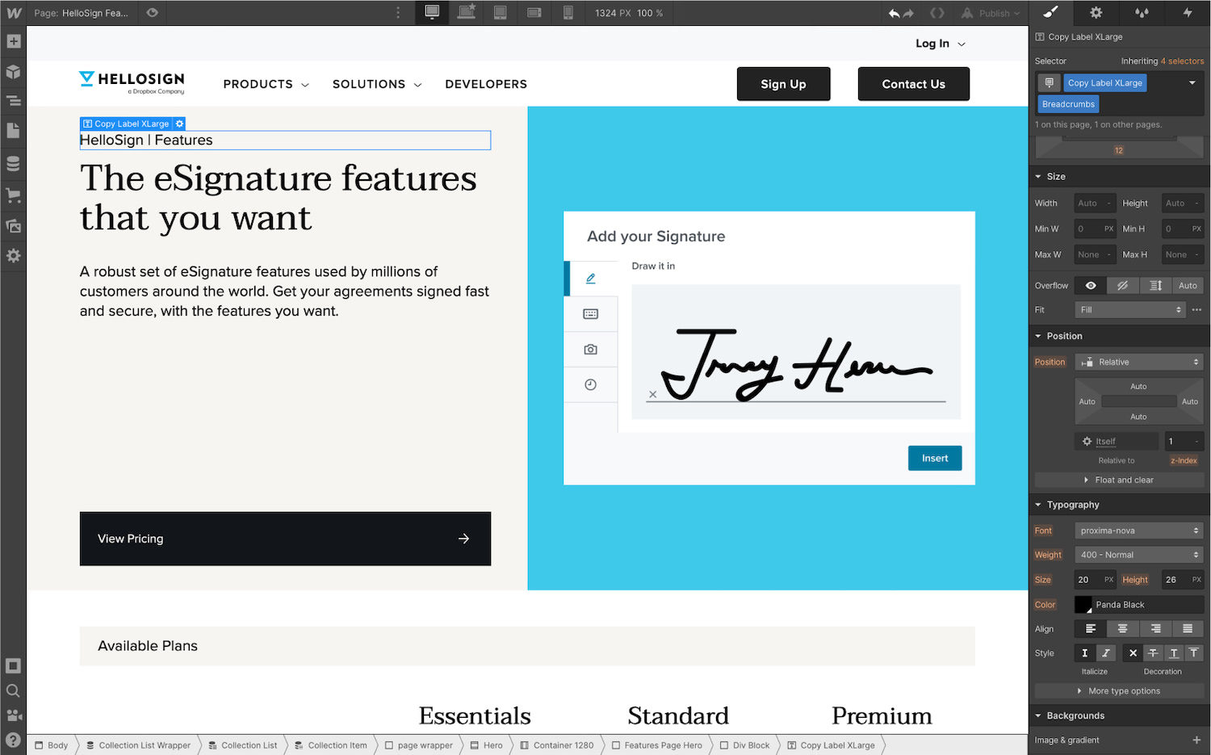Expand More type options
The image size is (1211, 755).
1119,690
